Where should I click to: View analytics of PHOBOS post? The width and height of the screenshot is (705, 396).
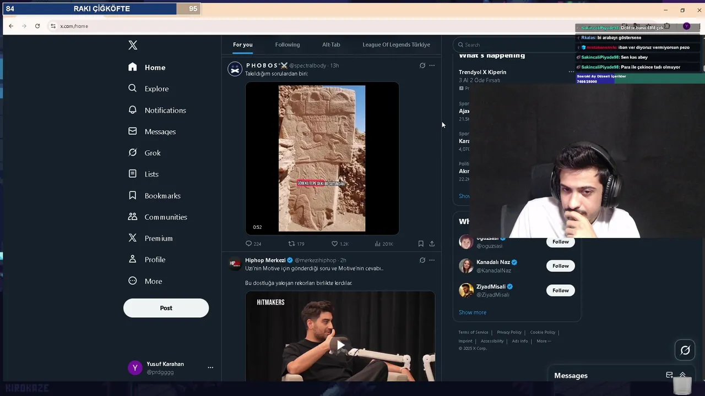click(x=383, y=244)
